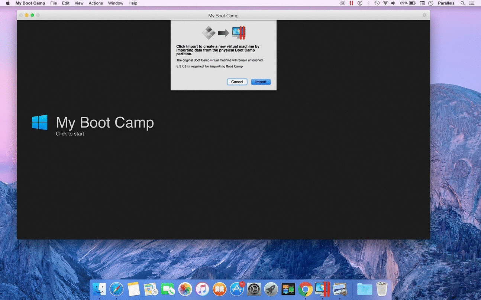This screenshot has height=300, width=481.
Task: Open the App Store with badge 2
Action: [x=237, y=289]
